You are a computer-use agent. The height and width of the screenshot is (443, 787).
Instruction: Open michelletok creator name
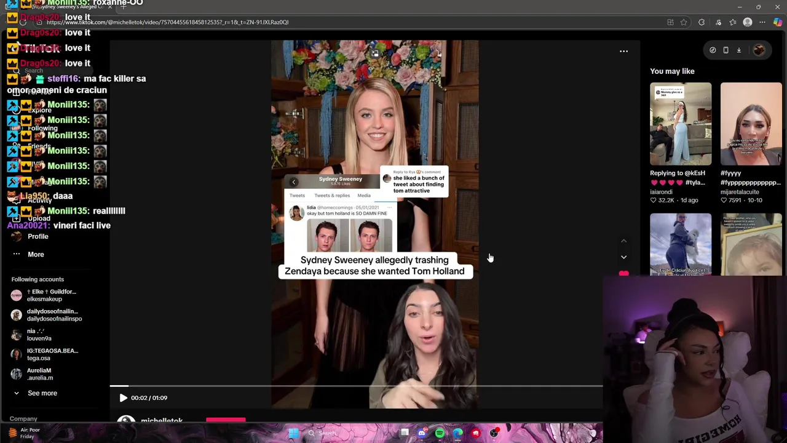[162, 421]
